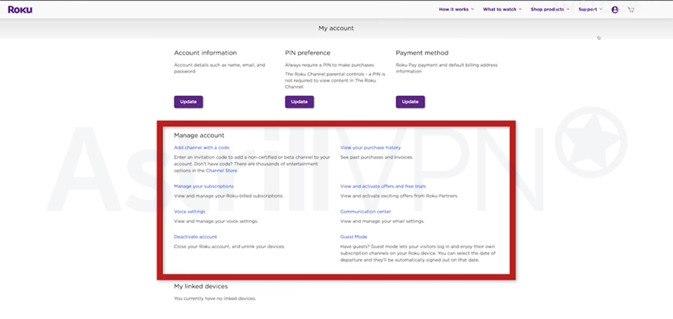This screenshot has height=319, width=673.
Task: Click the Roku logo
Action: pyautogui.click(x=20, y=10)
